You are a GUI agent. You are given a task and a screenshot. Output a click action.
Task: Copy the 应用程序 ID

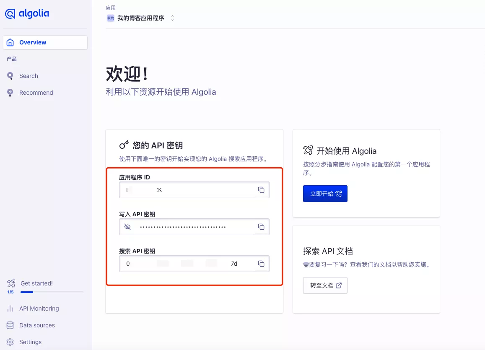coord(261,190)
